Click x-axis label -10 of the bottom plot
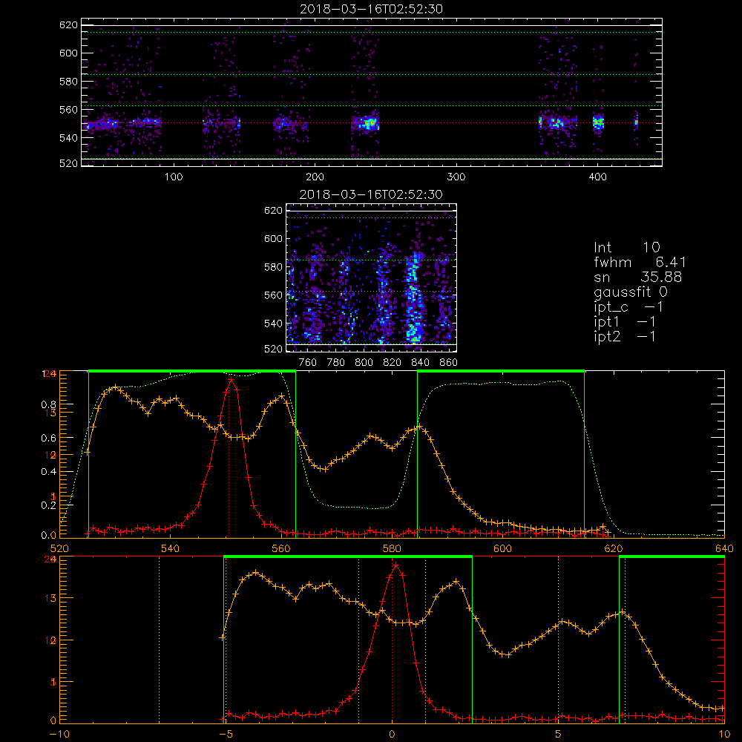The height and width of the screenshot is (742, 742). [x=59, y=734]
